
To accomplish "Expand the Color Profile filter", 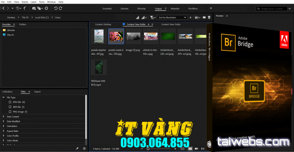I will click(x=3, y=136).
